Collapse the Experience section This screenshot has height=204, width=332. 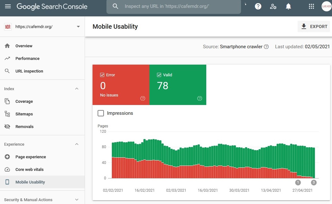(77, 144)
